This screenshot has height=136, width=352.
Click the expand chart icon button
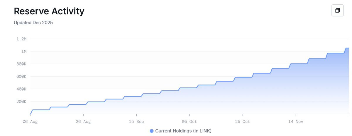[x=337, y=11]
